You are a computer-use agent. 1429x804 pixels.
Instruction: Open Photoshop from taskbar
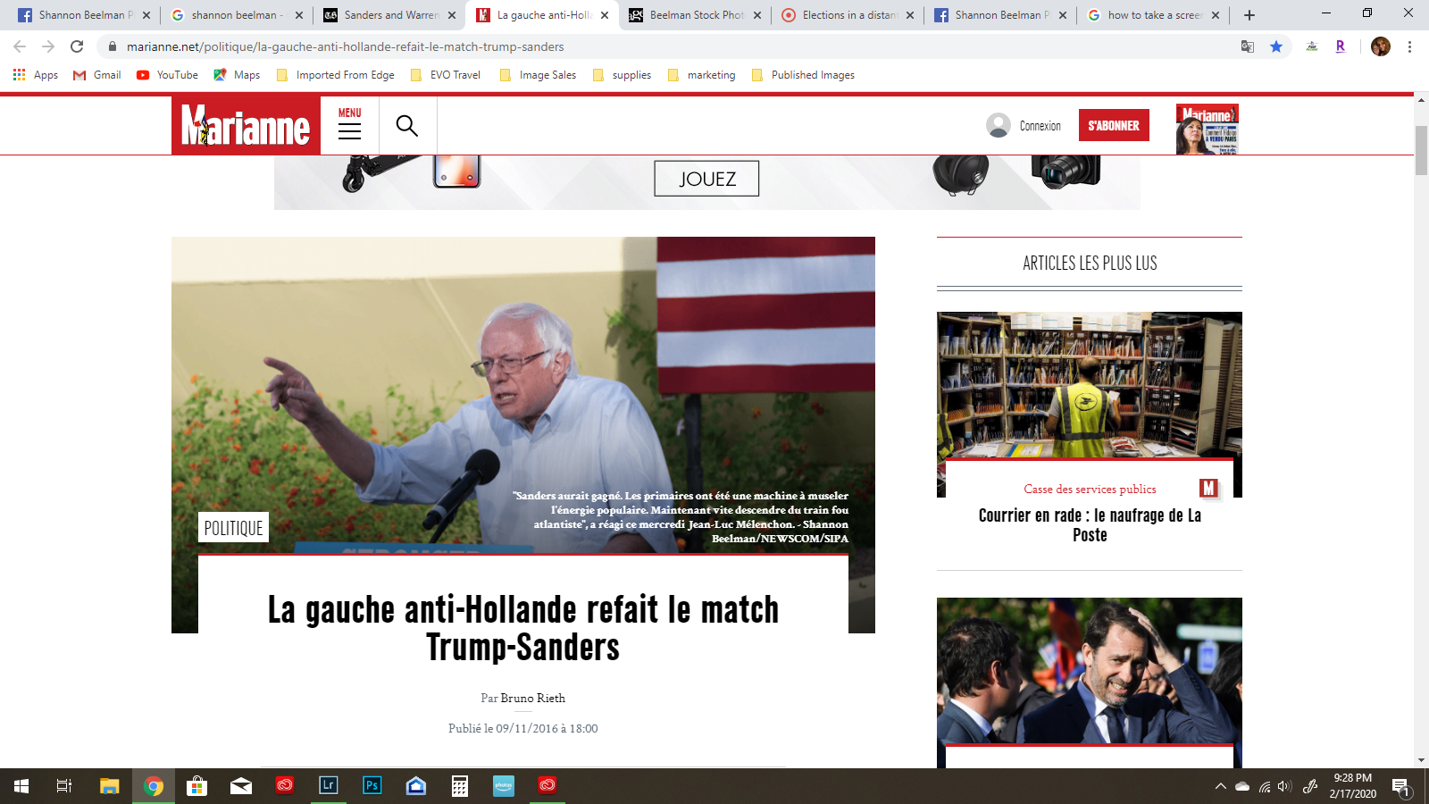pos(372,786)
